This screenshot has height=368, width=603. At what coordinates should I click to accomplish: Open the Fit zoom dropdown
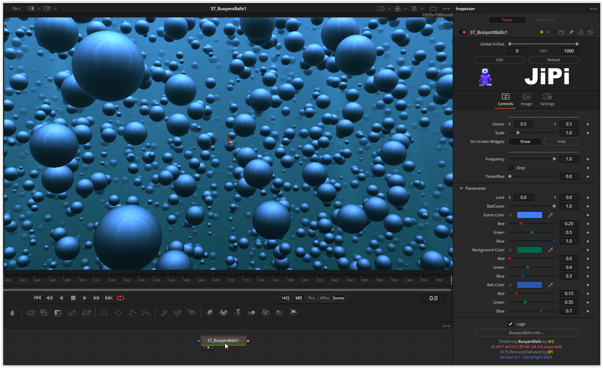16,9
